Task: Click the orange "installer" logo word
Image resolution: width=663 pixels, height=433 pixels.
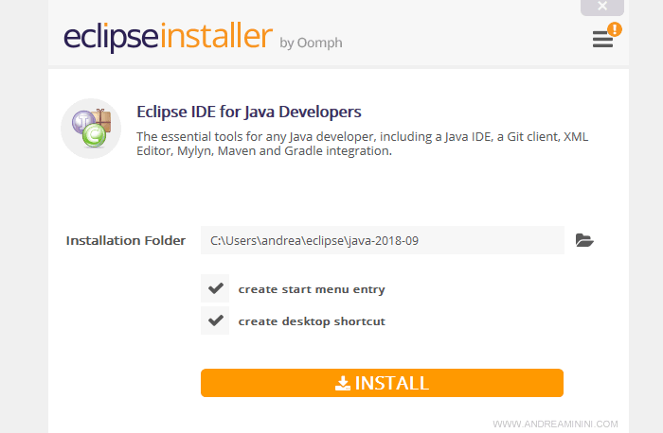Action: point(216,37)
